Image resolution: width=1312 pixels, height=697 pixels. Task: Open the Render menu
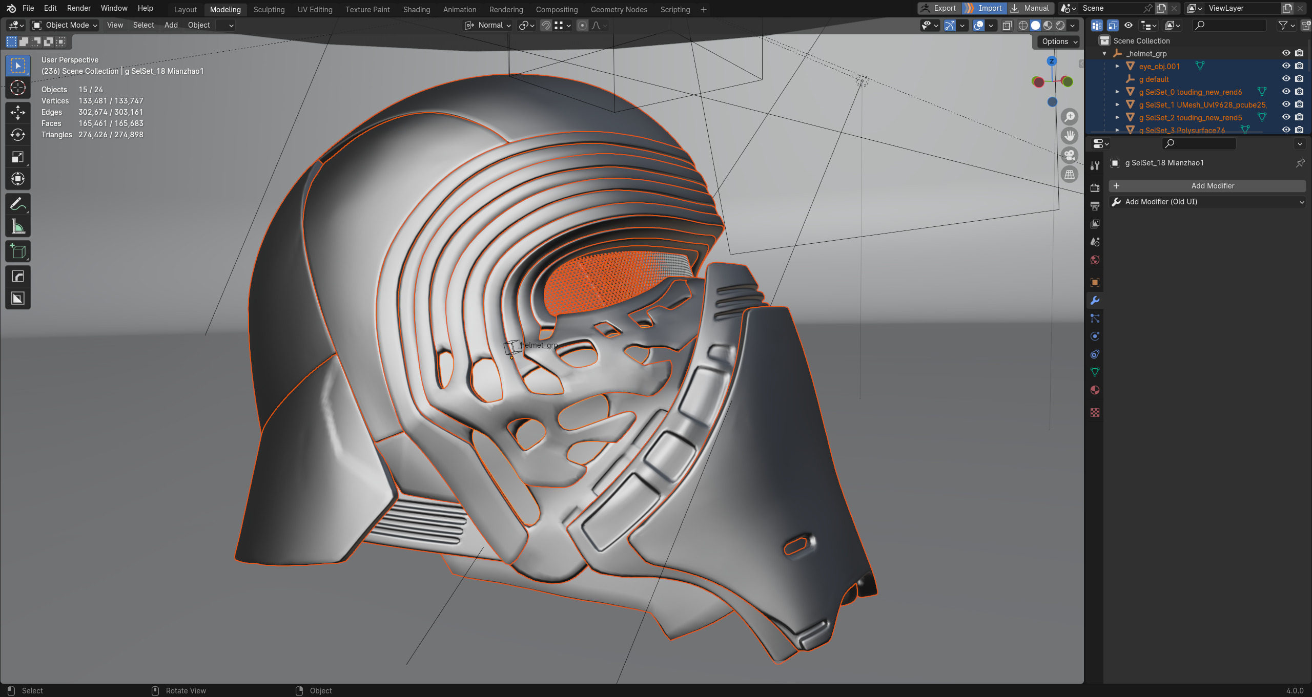coord(78,8)
